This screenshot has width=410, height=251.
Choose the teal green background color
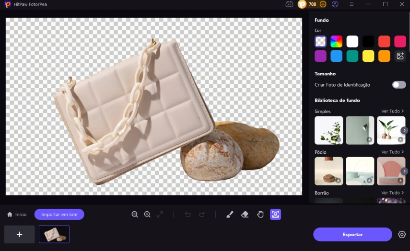[x=352, y=56]
